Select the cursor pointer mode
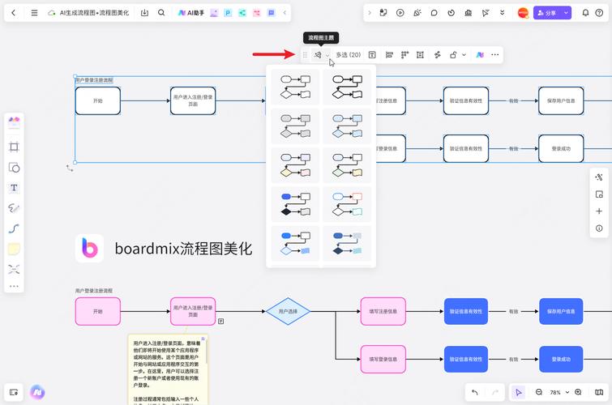This screenshot has height=405, width=612. point(519,393)
